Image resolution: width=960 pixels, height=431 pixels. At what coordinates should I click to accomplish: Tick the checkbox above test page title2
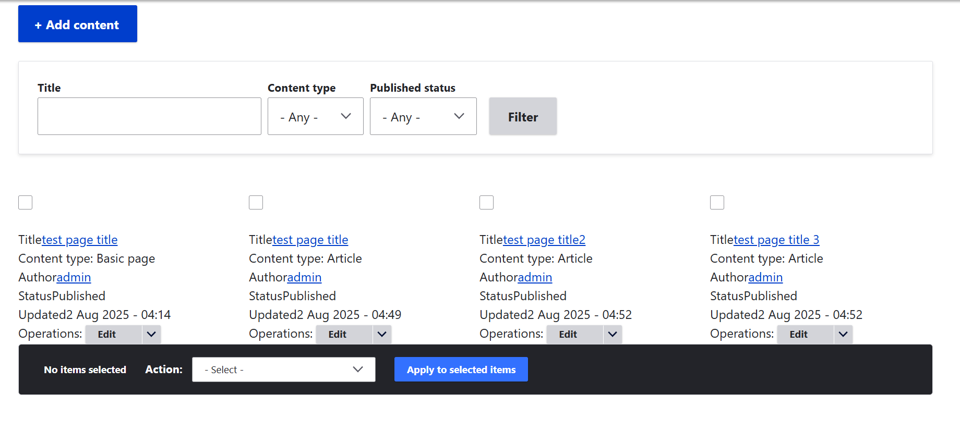487,202
